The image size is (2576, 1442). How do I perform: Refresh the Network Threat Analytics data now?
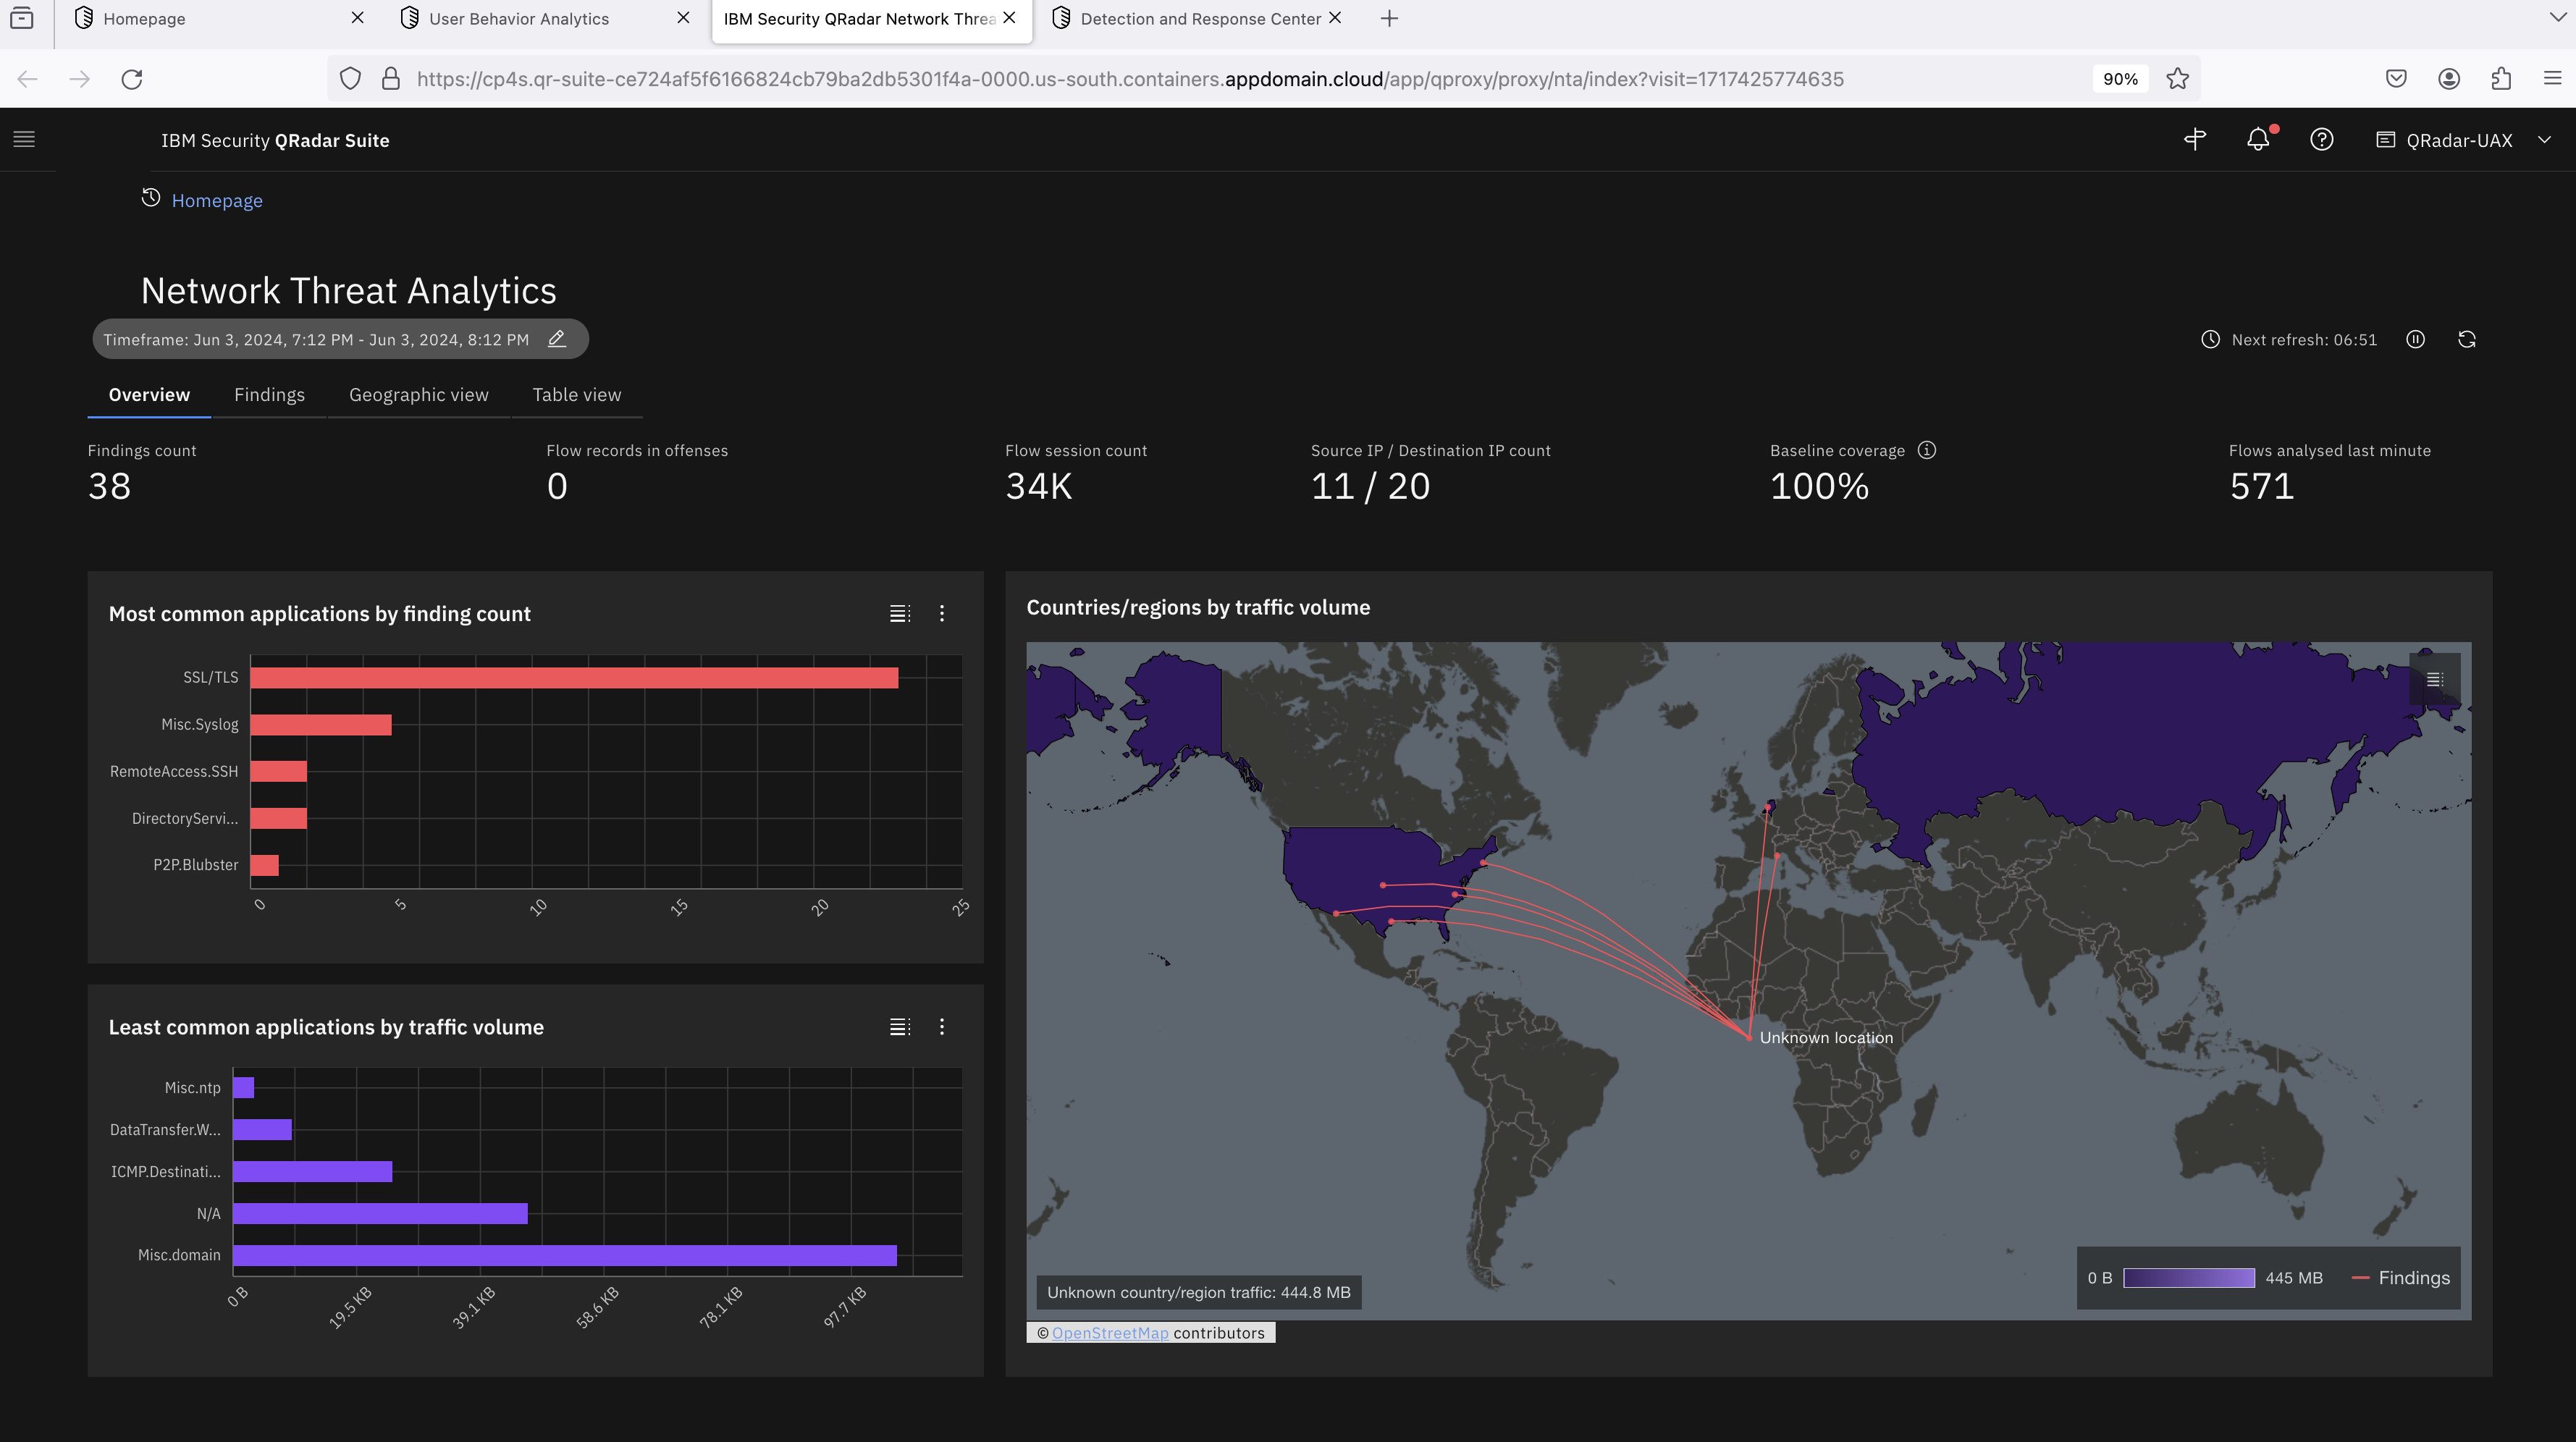click(x=2466, y=339)
